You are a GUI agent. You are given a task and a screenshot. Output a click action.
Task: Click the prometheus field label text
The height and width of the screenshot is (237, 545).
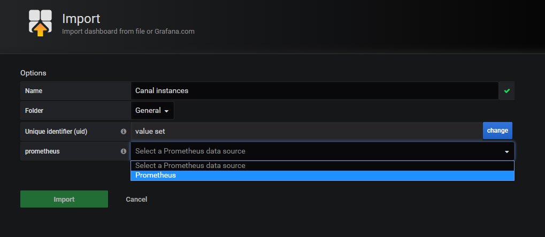pyautogui.click(x=42, y=151)
